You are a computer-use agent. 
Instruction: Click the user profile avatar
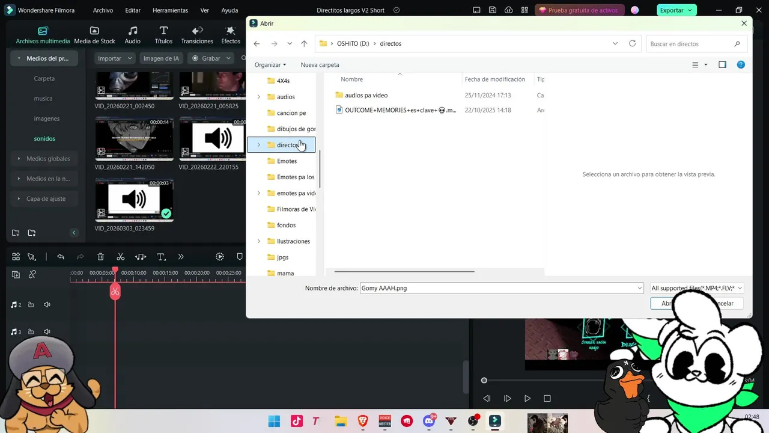pos(635,10)
